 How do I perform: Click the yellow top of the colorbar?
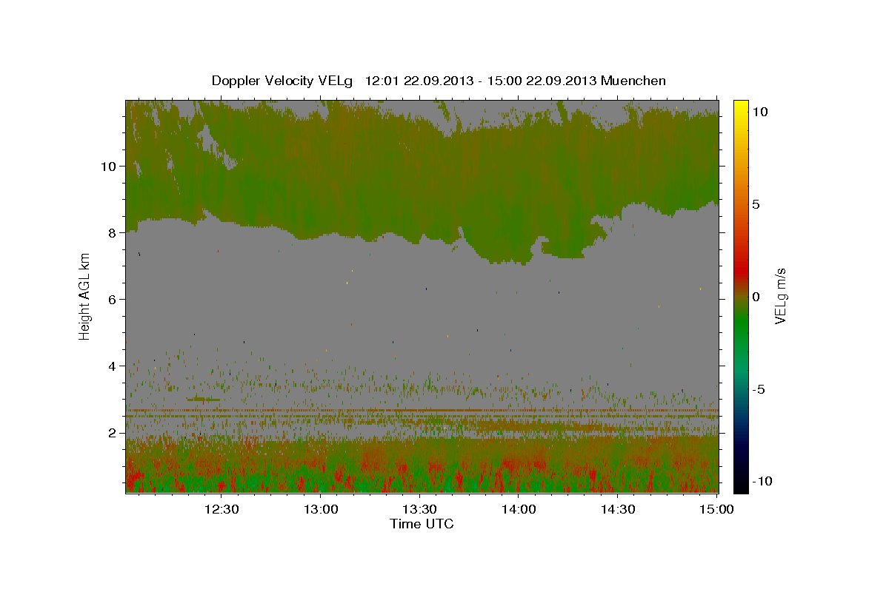click(741, 107)
